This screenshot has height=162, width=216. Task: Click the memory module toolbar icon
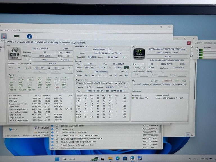[17, 36]
